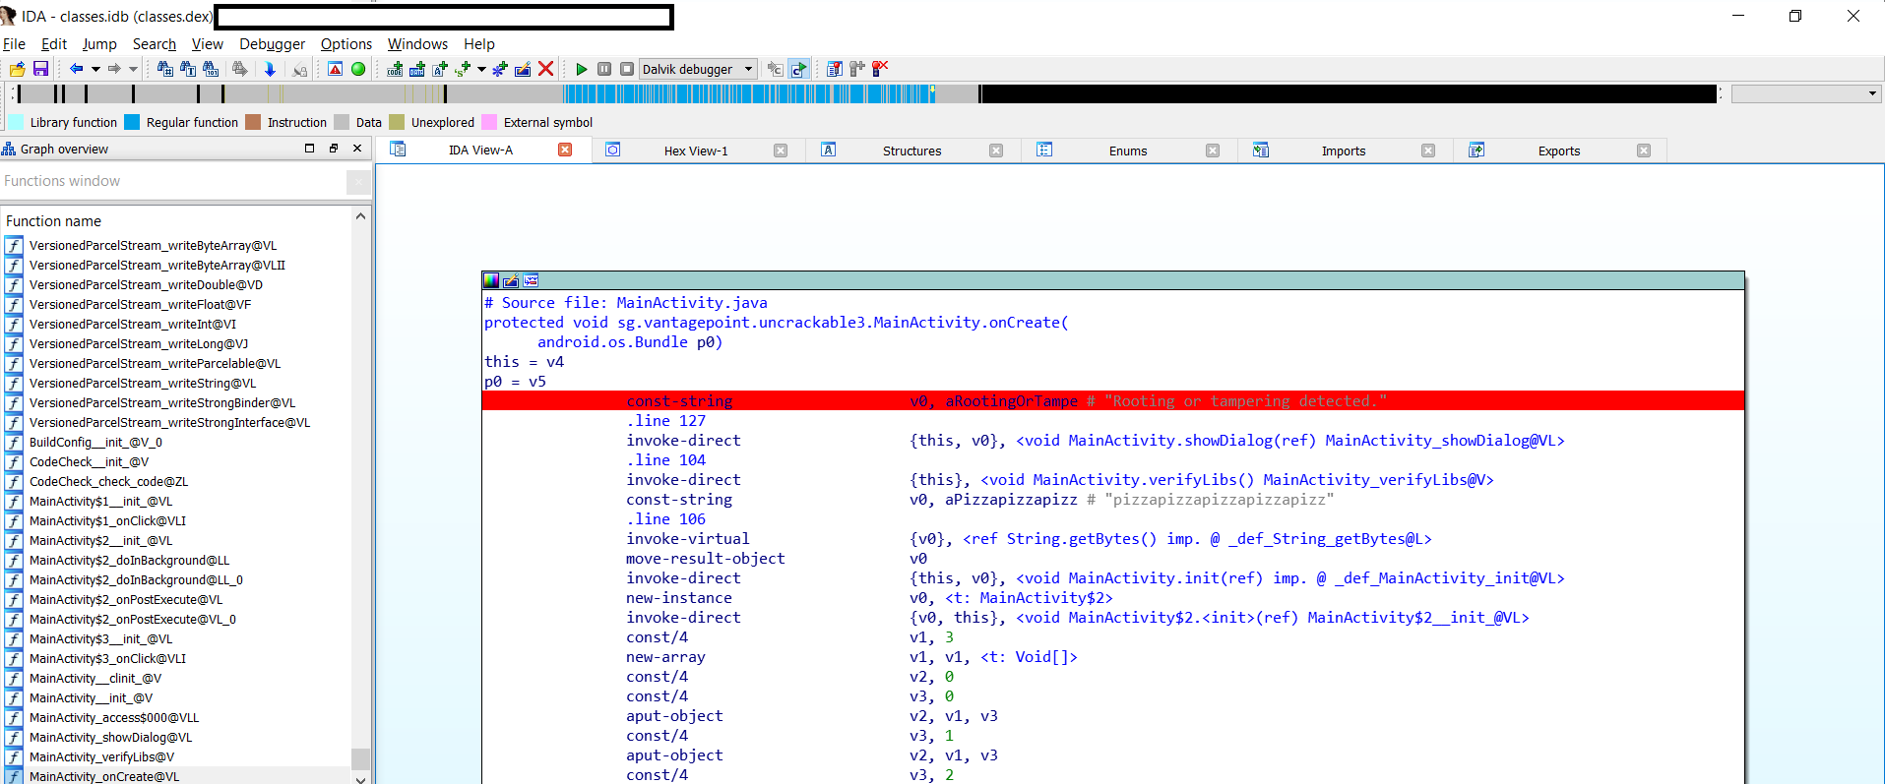Image resolution: width=1885 pixels, height=784 pixels.
Task: Click the yellow arrow marker on navigation band
Action: point(932,90)
